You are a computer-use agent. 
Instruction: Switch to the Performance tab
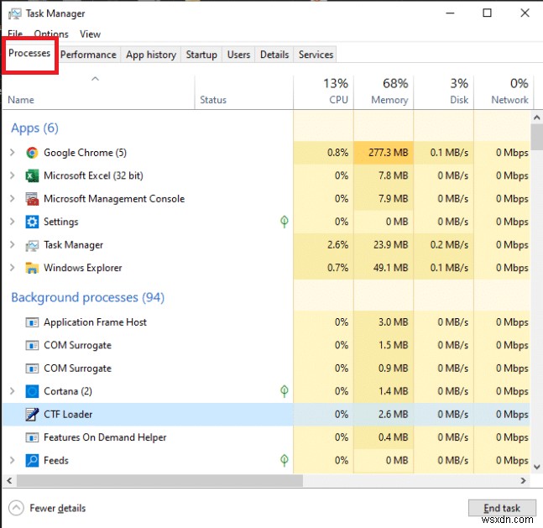88,55
